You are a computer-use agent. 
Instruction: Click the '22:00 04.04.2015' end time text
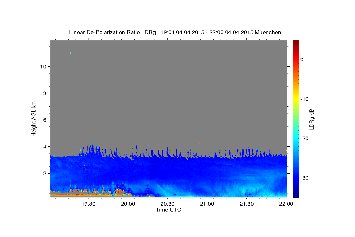coord(231,32)
